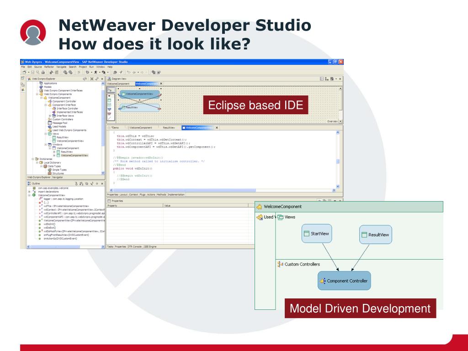468x351 pixels.
Task: Click the navigation link line palette tool
Action: pos(109,118)
